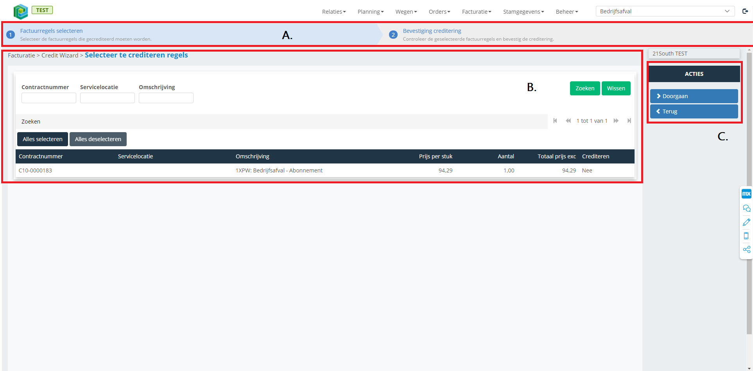Open the Planning menu
753x371 pixels.
(371, 12)
